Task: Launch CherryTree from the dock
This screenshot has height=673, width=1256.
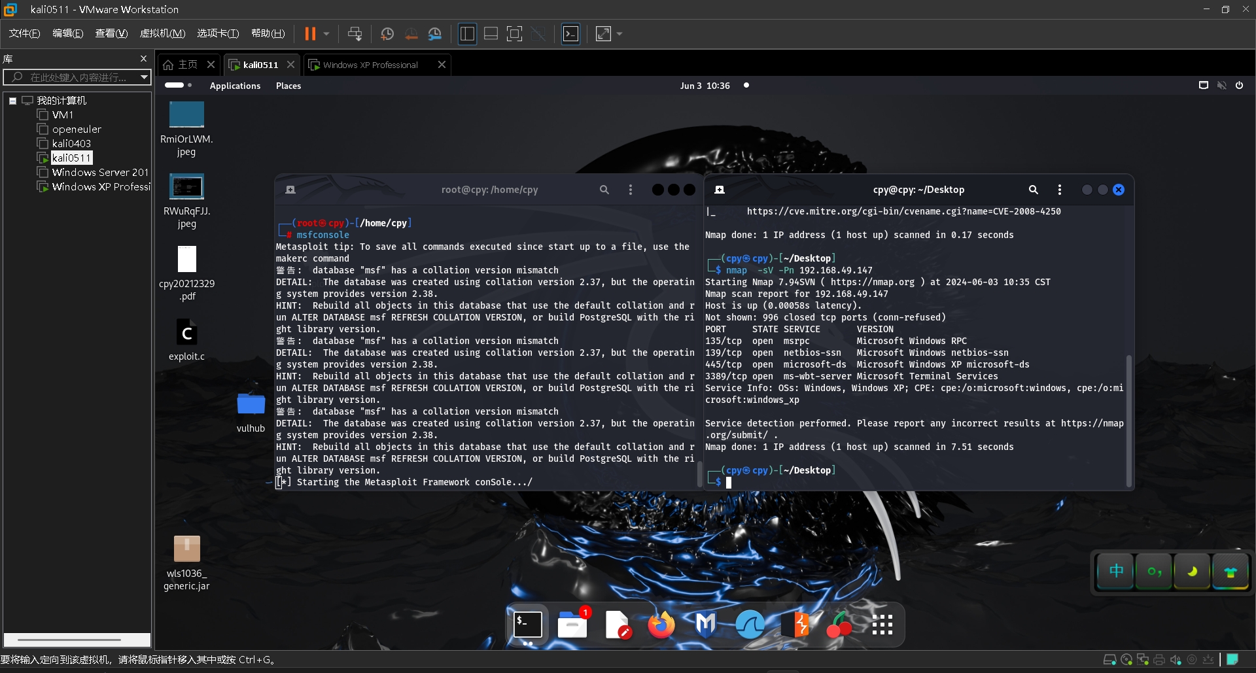Action: tap(839, 625)
